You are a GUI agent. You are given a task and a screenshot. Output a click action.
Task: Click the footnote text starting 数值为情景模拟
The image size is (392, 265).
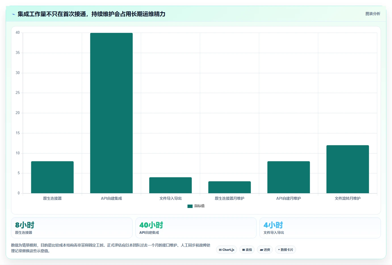111,248
